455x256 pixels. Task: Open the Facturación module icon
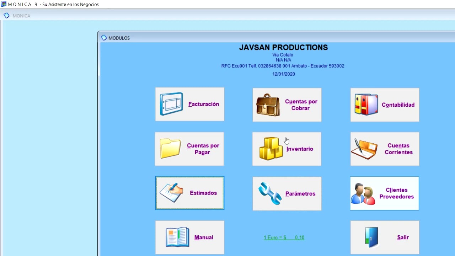tap(171, 104)
